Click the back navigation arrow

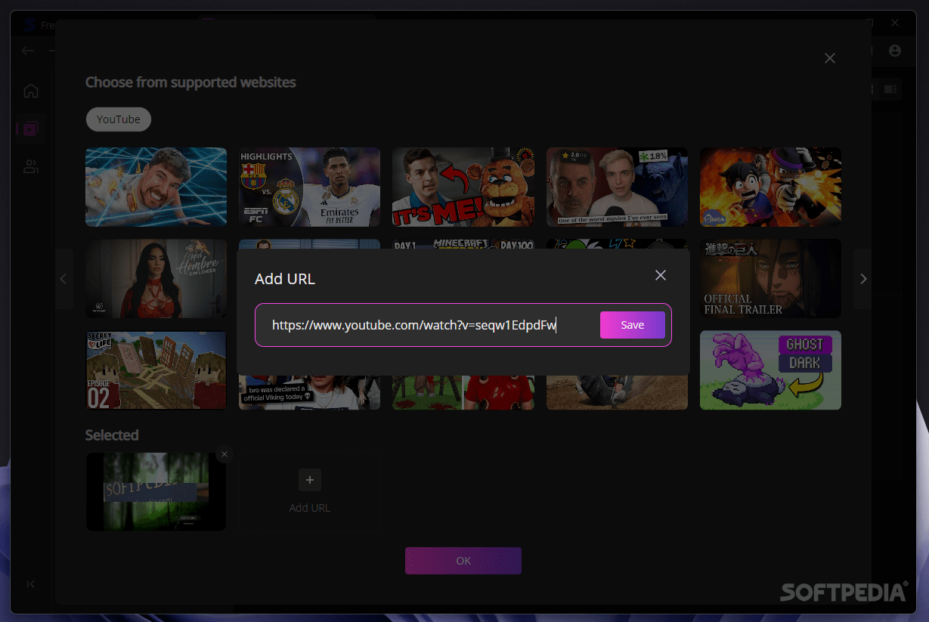tap(28, 51)
